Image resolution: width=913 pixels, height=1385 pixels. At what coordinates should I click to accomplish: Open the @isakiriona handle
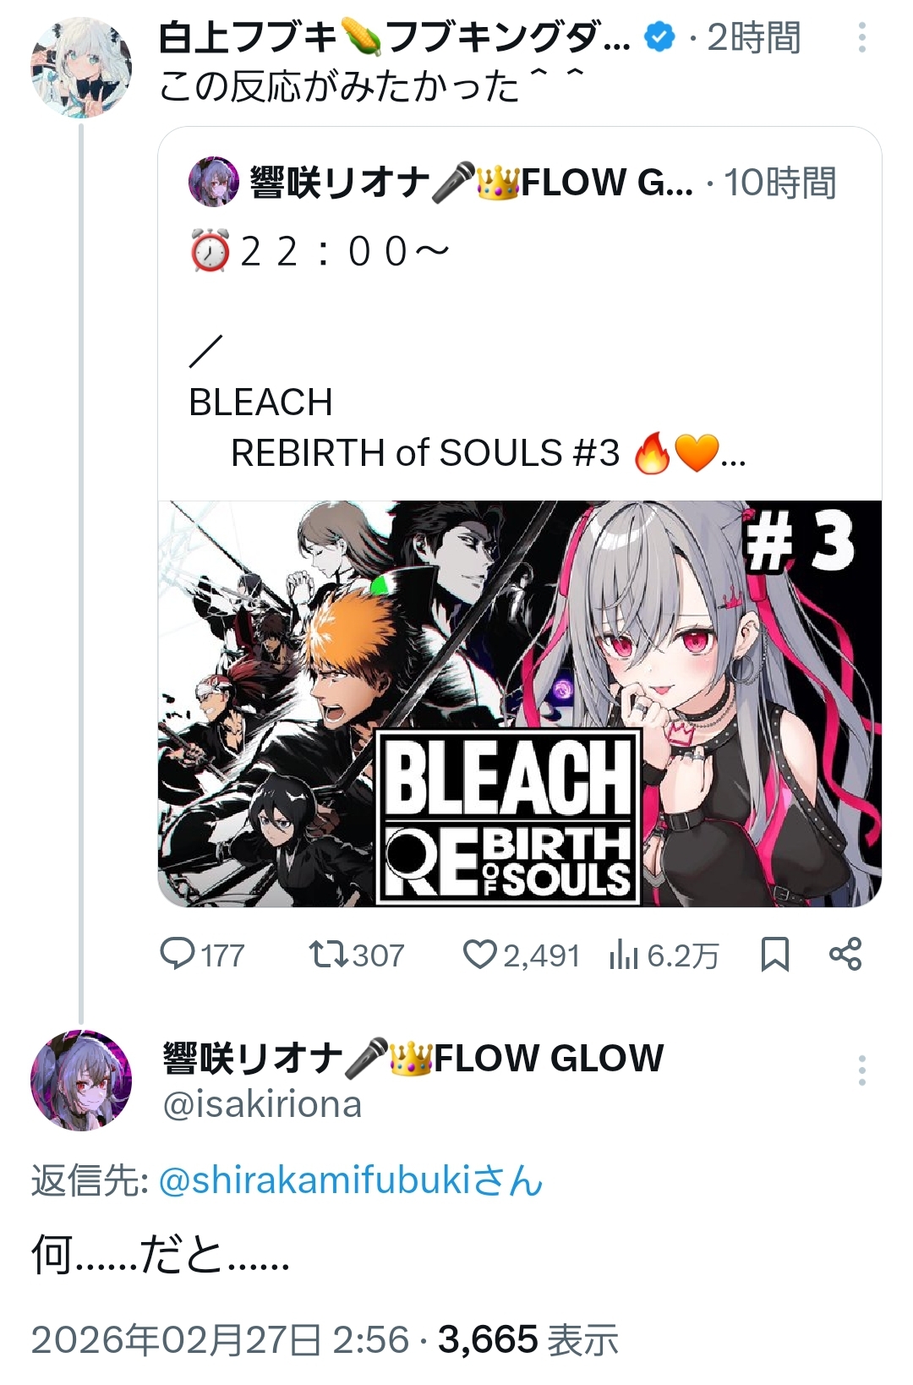[x=262, y=1104]
